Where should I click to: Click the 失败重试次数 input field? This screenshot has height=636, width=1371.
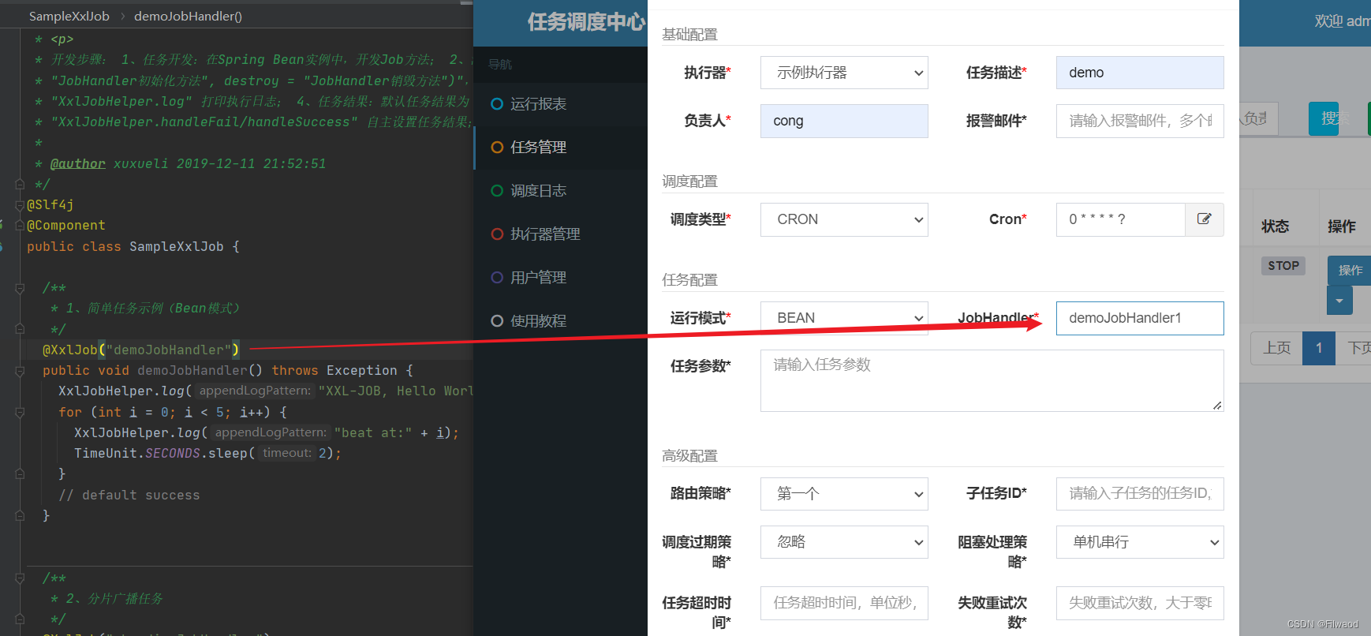point(1140,603)
